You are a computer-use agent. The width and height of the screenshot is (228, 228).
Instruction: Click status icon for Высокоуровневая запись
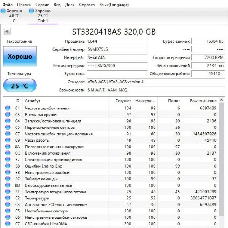tap(8, 185)
